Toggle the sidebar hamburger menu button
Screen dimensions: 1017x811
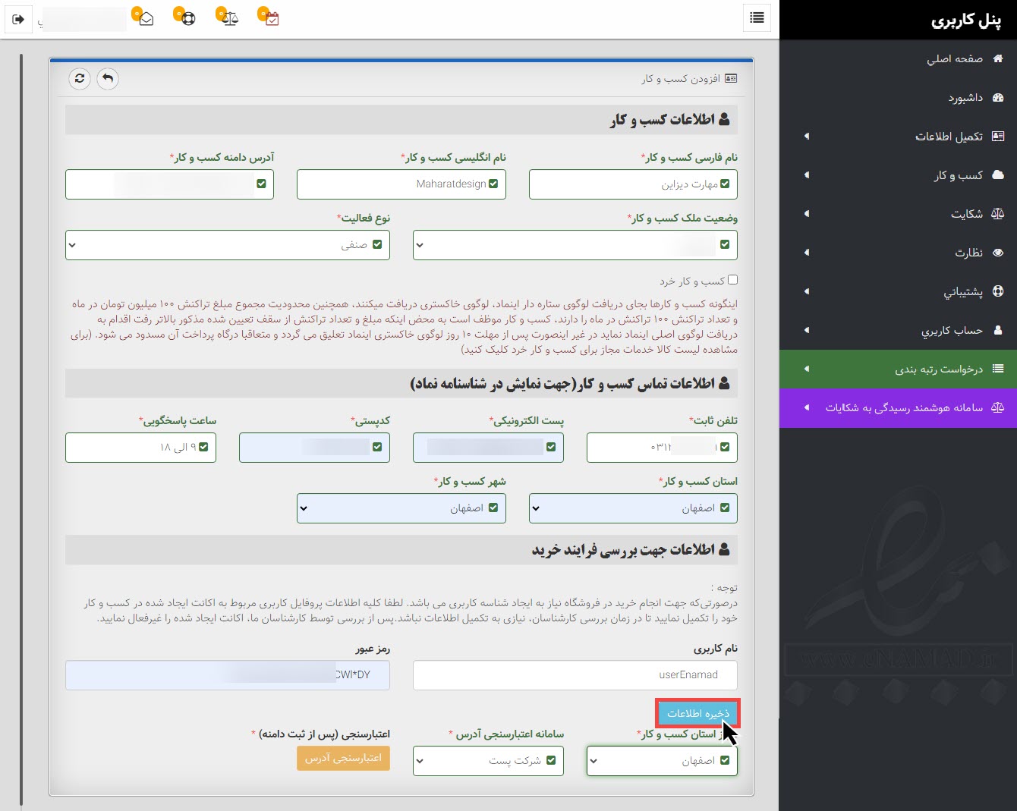click(757, 17)
